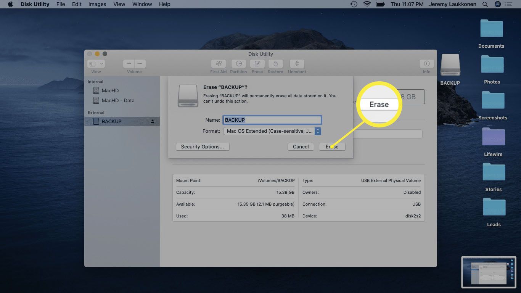Open Time Machine menu bar icon
The image size is (521, 293).
coord(354,4)
